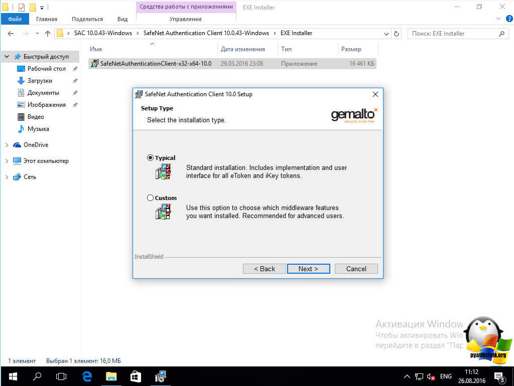The image size is (514, 386).
Task: Switch to the Вид ribbon tab
Action: coord(122,19)
